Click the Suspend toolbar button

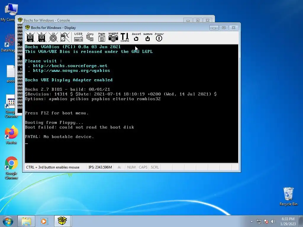click(148, 37)
